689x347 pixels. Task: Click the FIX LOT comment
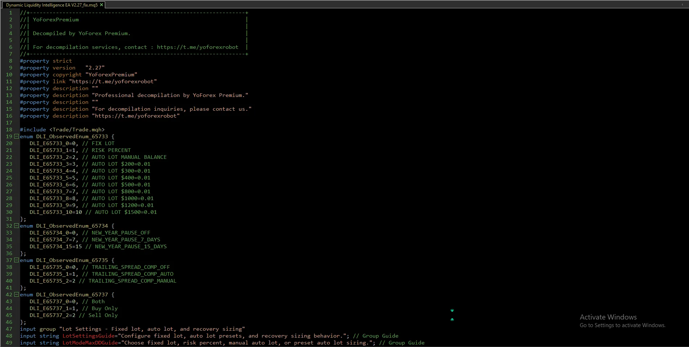click(x=98, y=143)
